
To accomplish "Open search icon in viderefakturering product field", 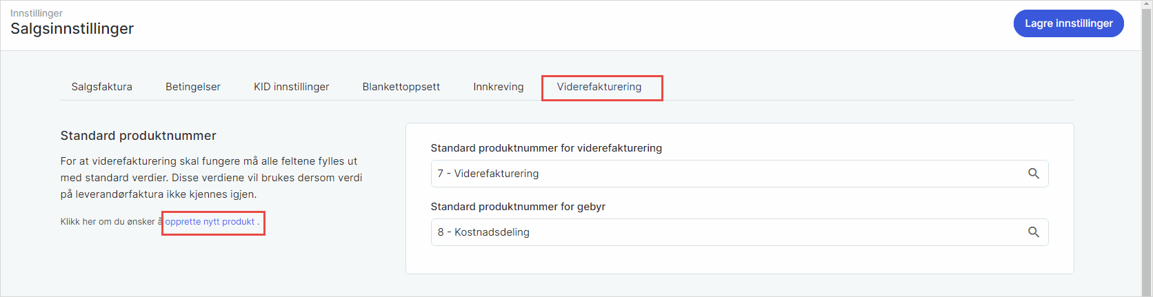I will (1033, 174).
